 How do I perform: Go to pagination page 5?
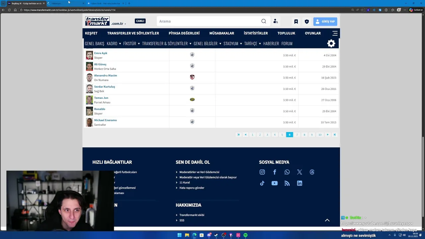[x=282, y=135]
